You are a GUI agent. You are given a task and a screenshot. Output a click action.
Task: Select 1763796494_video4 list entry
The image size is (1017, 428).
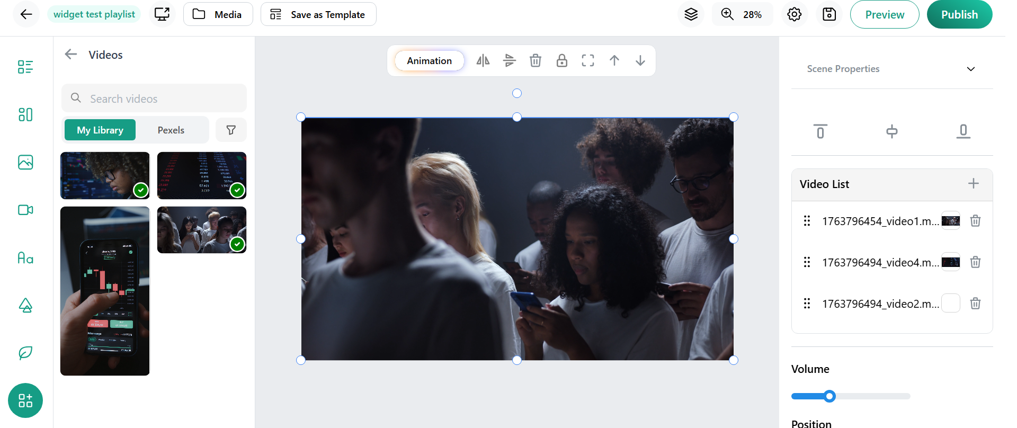point(880,263)
